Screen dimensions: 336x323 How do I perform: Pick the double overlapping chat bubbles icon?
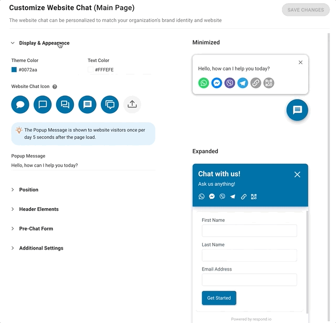(x=65, y=104)
